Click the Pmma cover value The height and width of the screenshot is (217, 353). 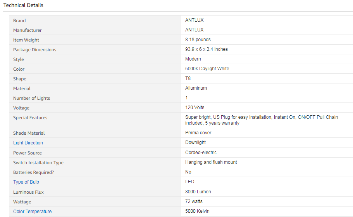click(198, 133)
